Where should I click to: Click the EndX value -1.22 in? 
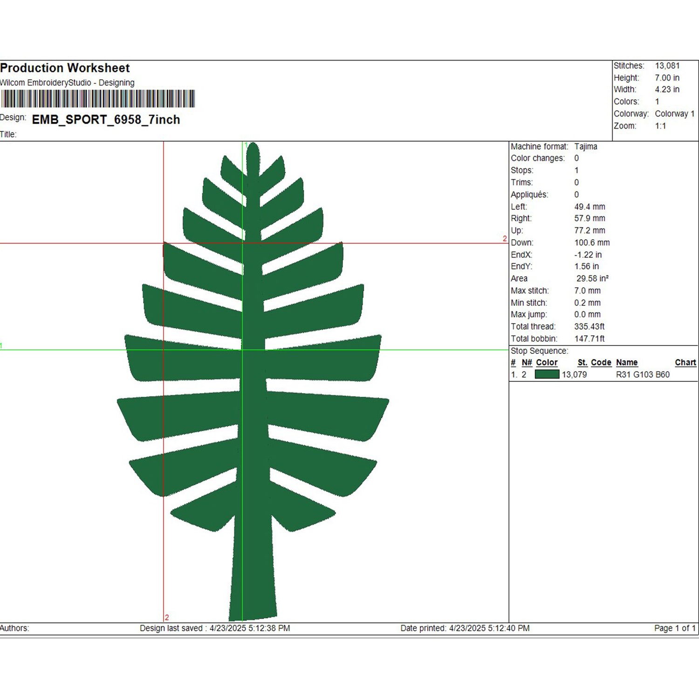[588, 255]
